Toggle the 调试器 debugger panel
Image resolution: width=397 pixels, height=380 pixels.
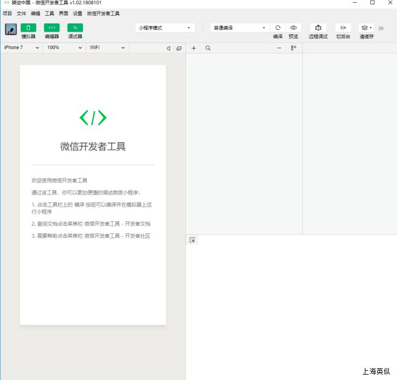75,28
